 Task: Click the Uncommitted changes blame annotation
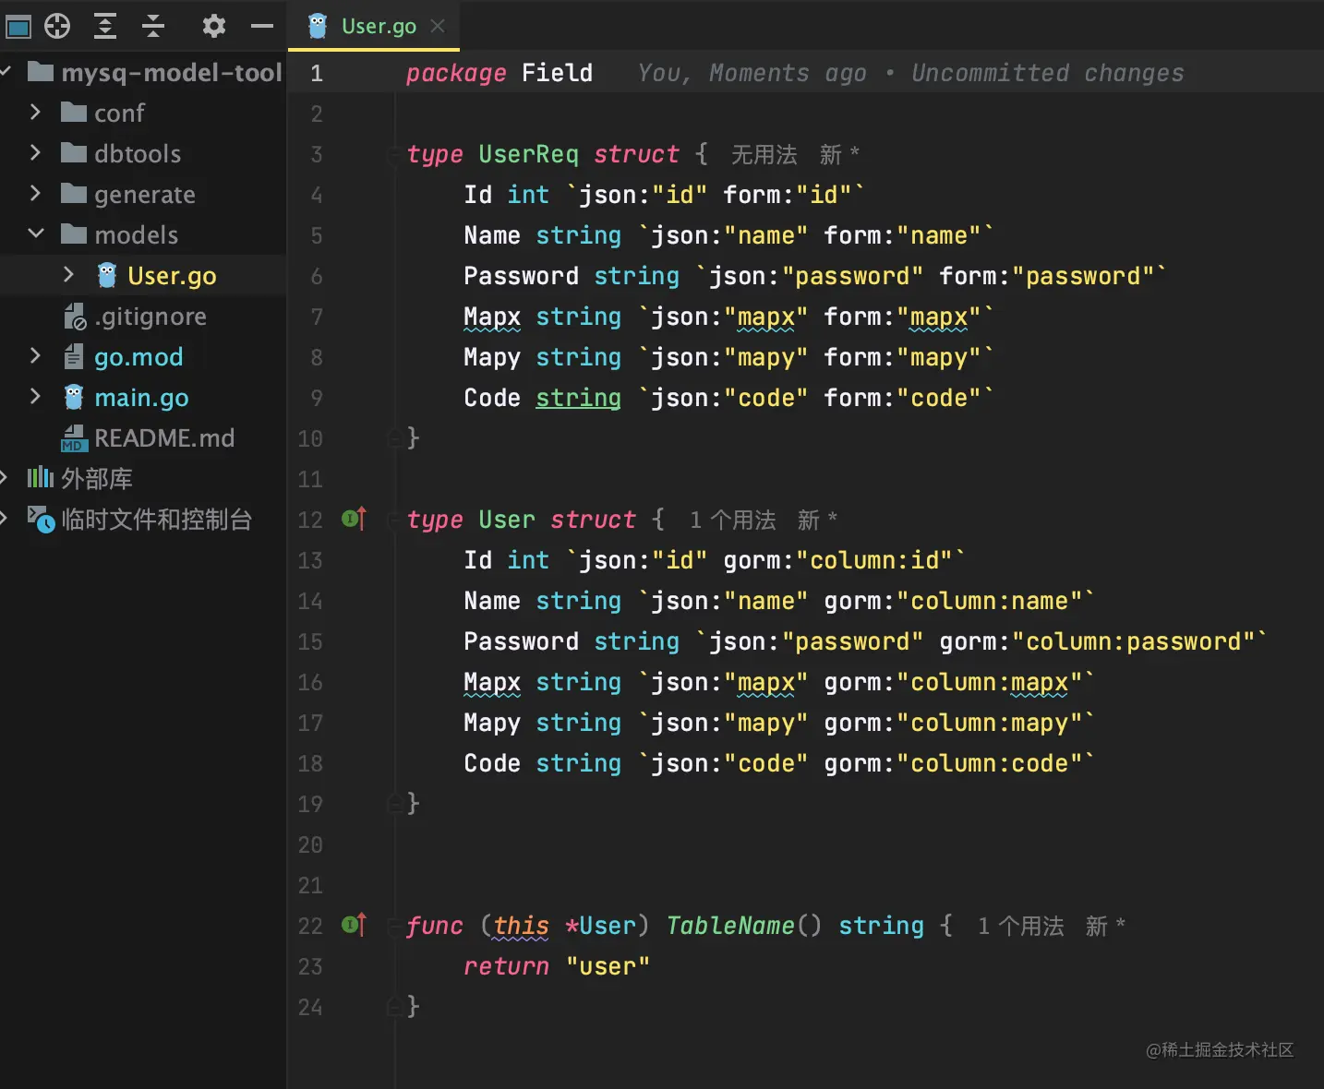click(x=1048, y=73)
